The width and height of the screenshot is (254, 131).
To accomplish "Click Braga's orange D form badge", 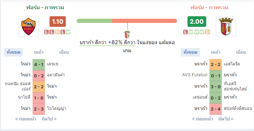I will (x=207, y=32).
